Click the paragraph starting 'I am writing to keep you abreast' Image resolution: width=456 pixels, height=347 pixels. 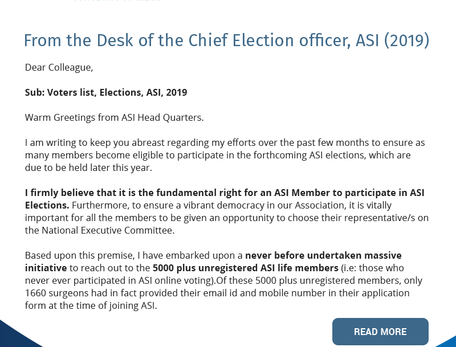(x=225, y=142)
